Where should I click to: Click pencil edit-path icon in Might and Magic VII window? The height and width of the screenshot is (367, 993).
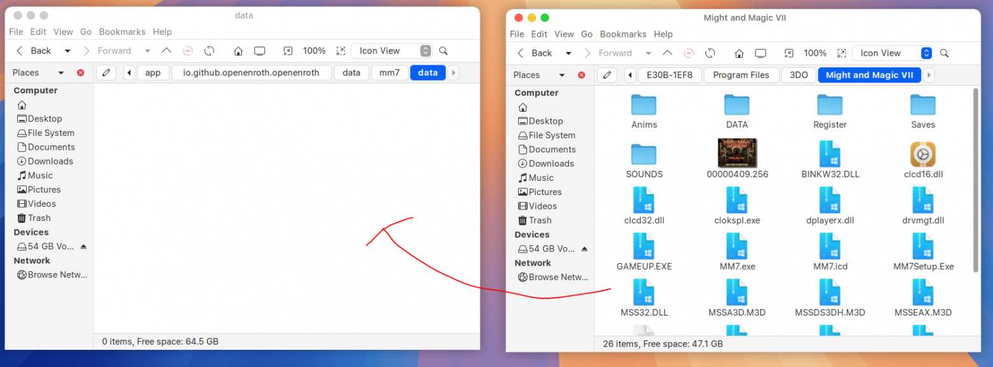point(607,75)
